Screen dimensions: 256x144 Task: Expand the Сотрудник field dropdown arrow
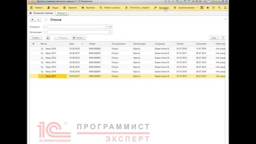coord(107,27)
